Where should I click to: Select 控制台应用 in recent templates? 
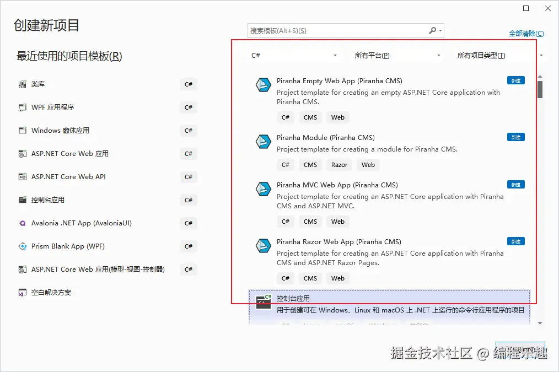coord(108,200)
